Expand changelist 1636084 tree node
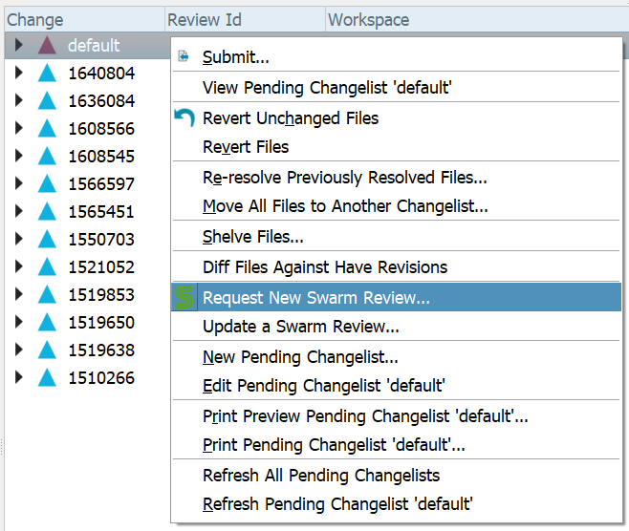The height and width of the screenshot is (531, 629). 19,100
